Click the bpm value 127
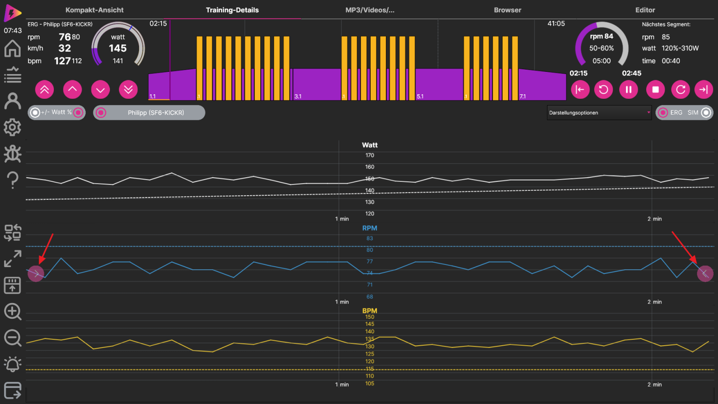Viewport: 718px width, 404px height. coord(62,61)
